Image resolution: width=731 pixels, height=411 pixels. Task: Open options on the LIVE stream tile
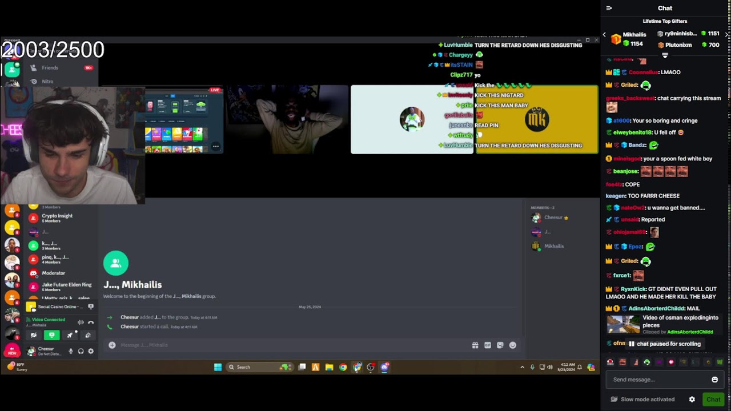click(x=216, y=146)
